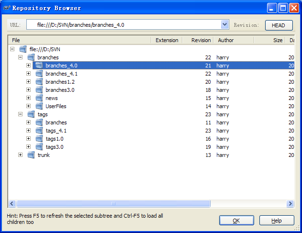Click the horizontal scrollbar left arrow

click(x=12, y=203)
